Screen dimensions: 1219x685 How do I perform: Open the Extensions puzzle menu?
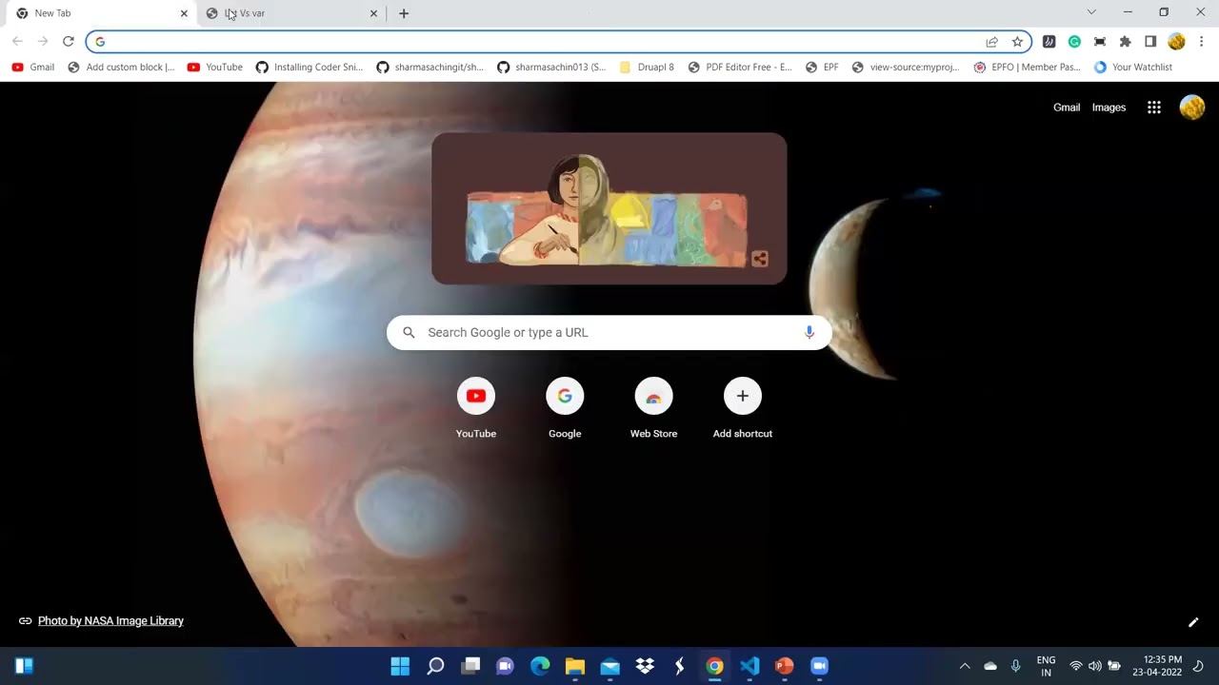(x=1125, y=42)
